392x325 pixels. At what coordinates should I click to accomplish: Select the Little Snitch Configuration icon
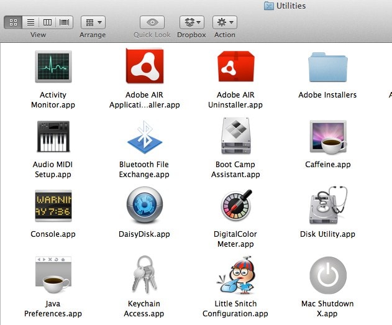tap(235, 275)
